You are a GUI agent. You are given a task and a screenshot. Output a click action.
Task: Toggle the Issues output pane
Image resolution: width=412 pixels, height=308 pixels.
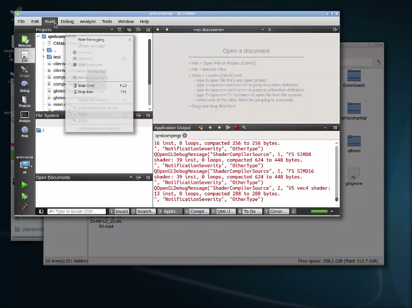click(x=119, y=211)
